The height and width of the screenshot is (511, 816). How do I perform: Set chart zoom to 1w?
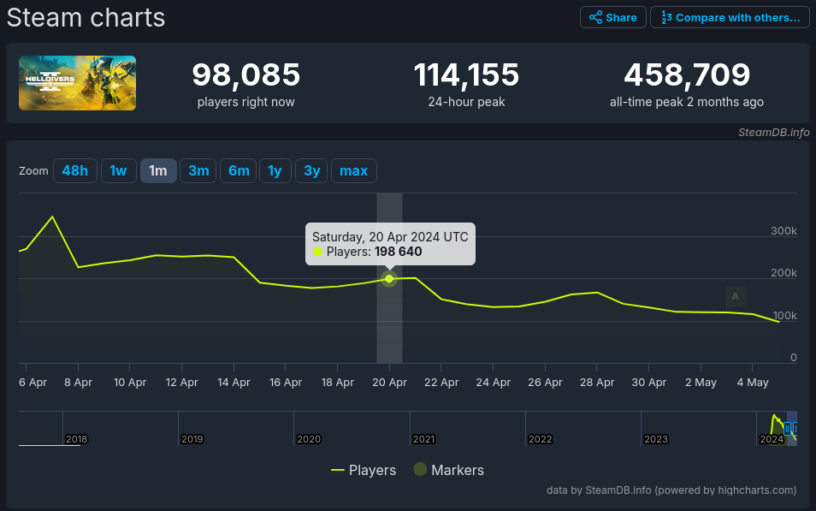click(x=118, y=171)
